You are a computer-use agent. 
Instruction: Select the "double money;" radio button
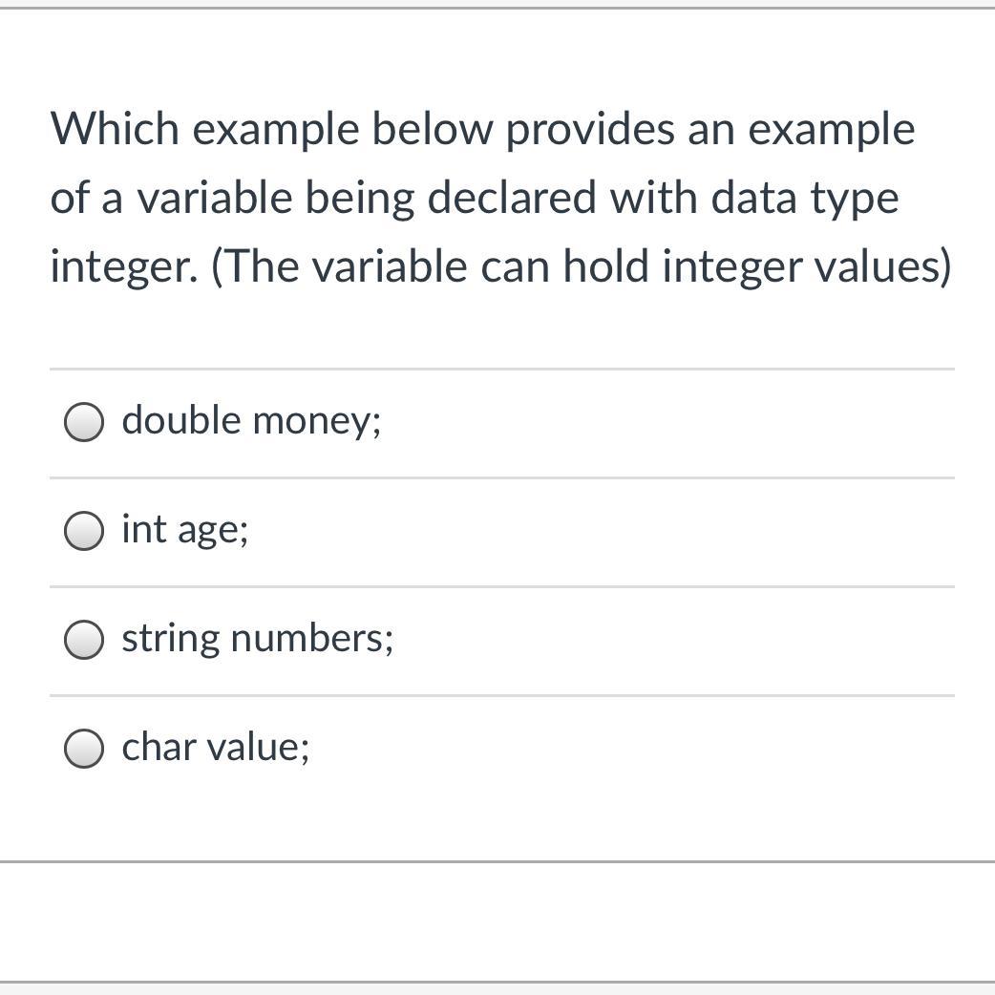click(84, 422)
